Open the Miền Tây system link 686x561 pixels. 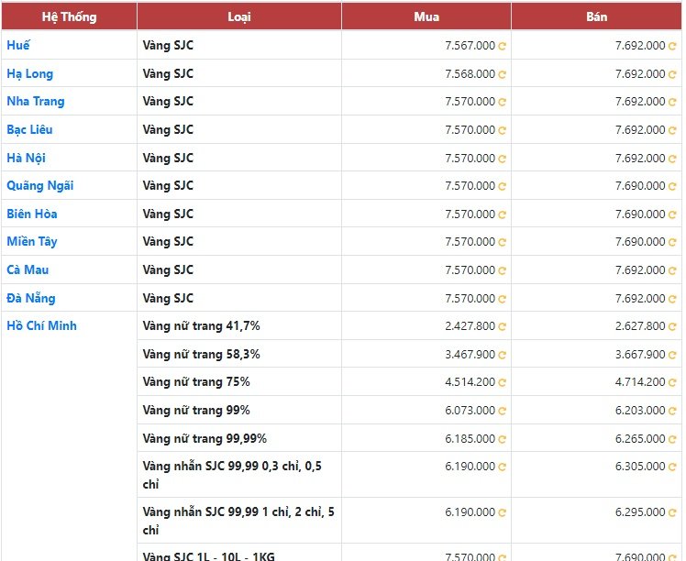click(31, 242)
